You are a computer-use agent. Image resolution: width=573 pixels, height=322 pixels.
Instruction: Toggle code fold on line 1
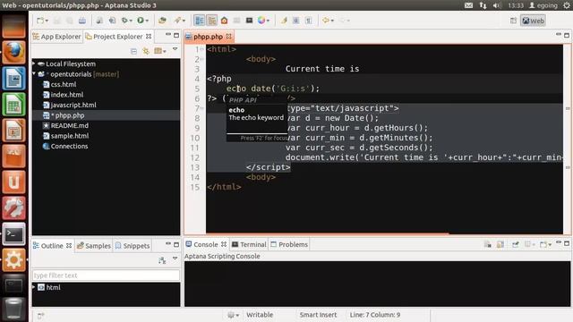click(x=201, y=49)
